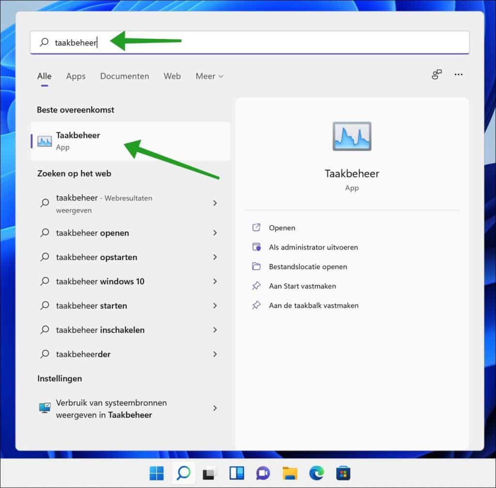Select the taakbeheerder suggestion
This screenshot has width=496, height=488.
131,354
